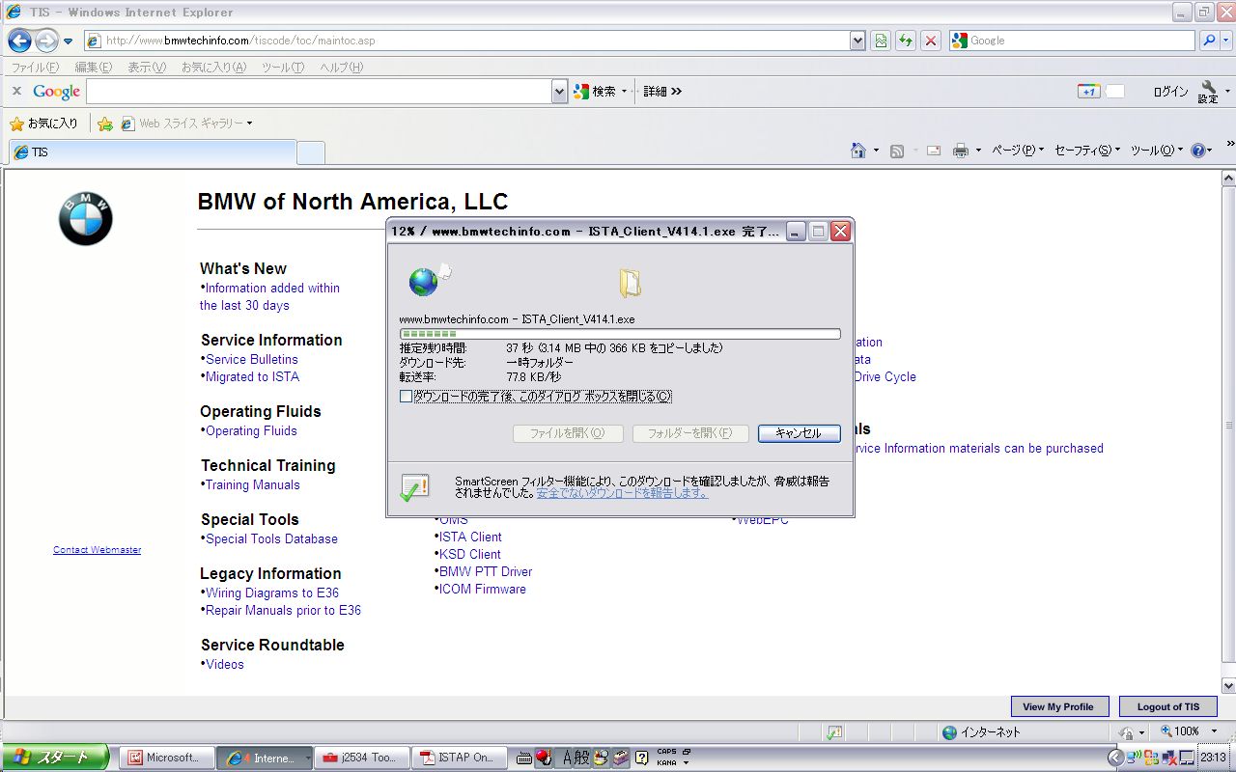Screen dimensions: 1236x772
Task: Report unsafe download link in SmartScreen notice
Action: [x=622, y=493]
